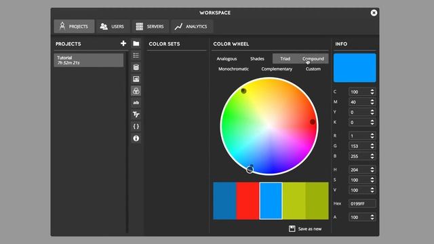Click the yellow-green handle on color wheel
The image size is (434, 244).
(243, 91)
